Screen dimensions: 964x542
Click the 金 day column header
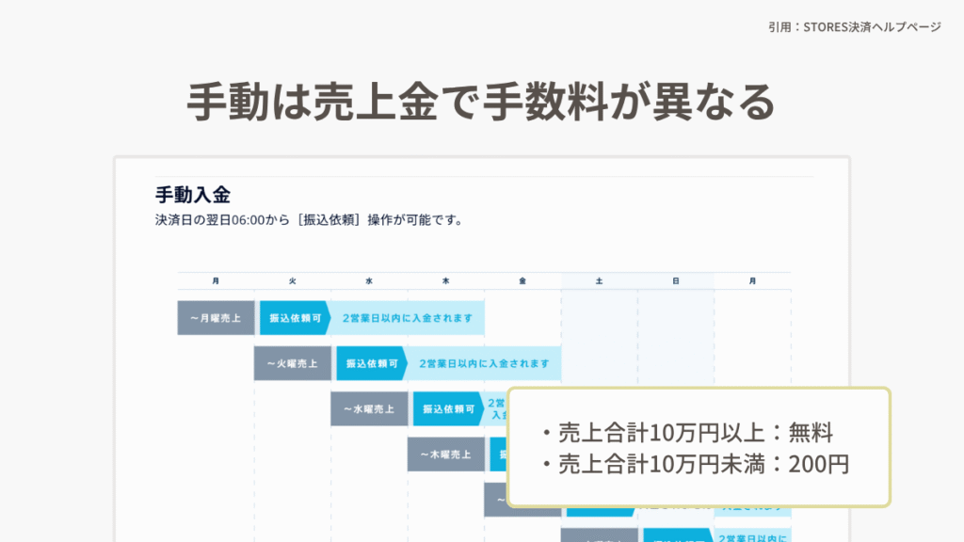522,281
